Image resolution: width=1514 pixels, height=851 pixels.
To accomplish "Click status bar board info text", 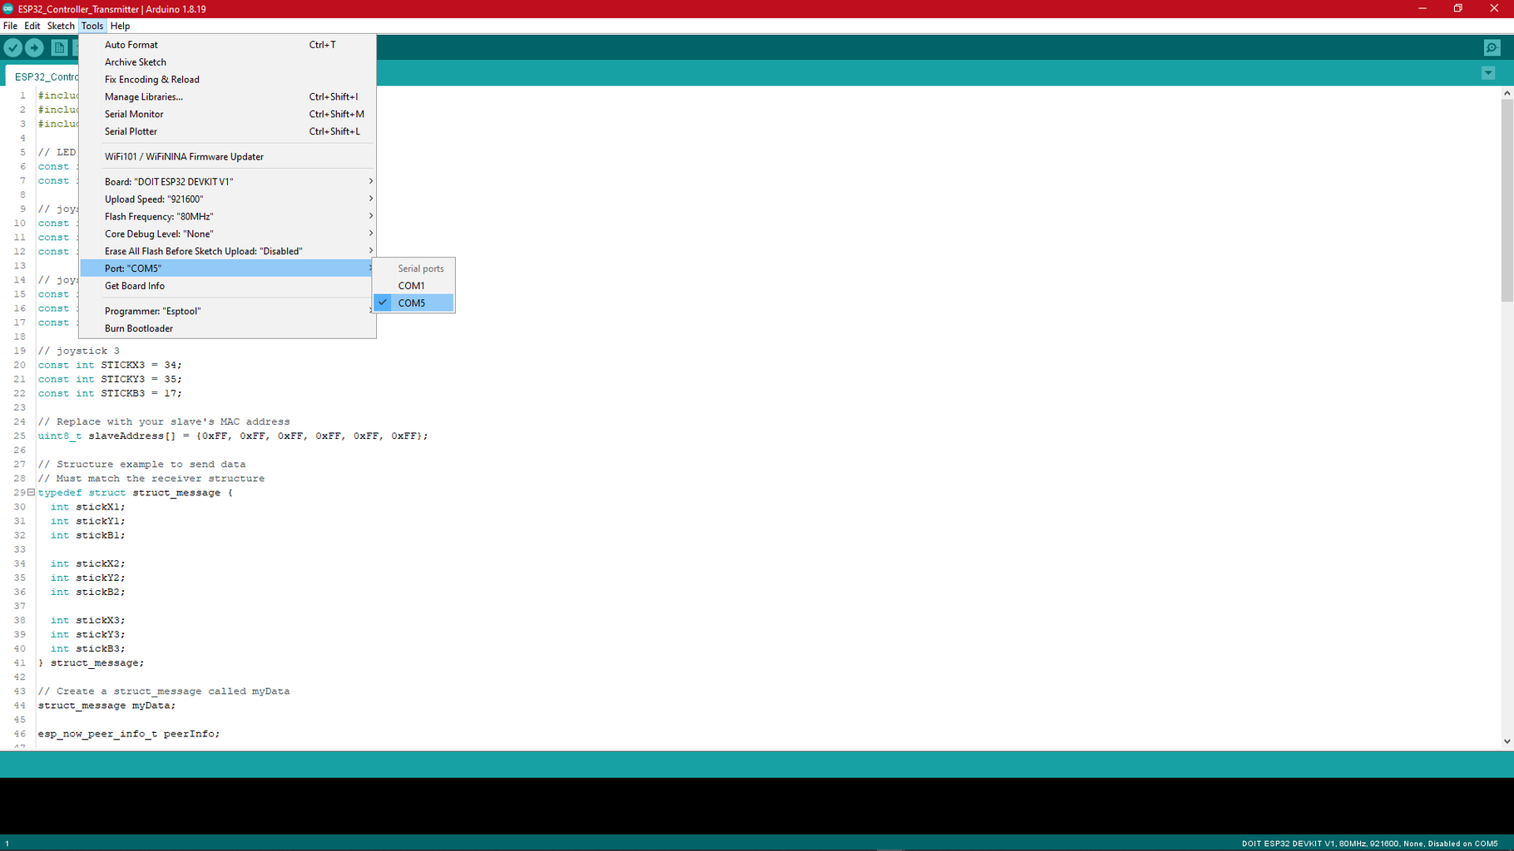I will point(1369,844).
